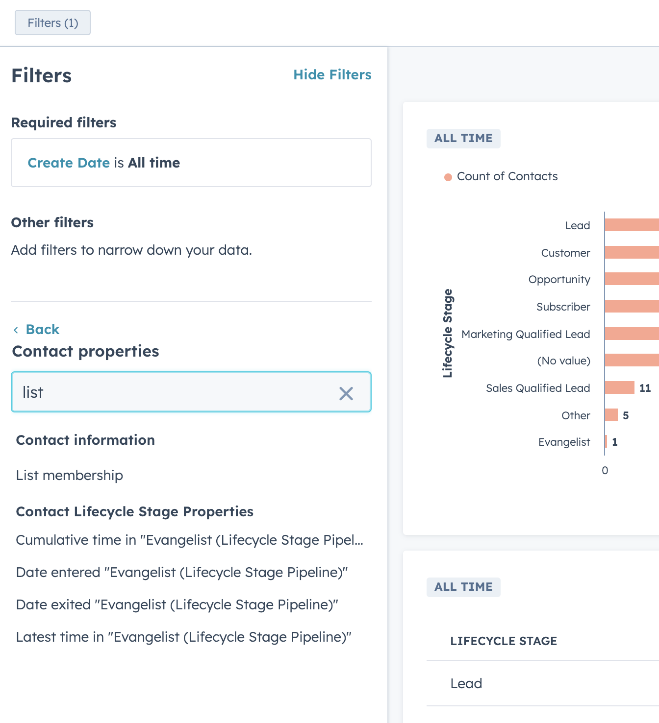Select Latest time in Evangelist property
This screenshot has width=659, height=723.
pyautogui.click(x=183, y=637)
